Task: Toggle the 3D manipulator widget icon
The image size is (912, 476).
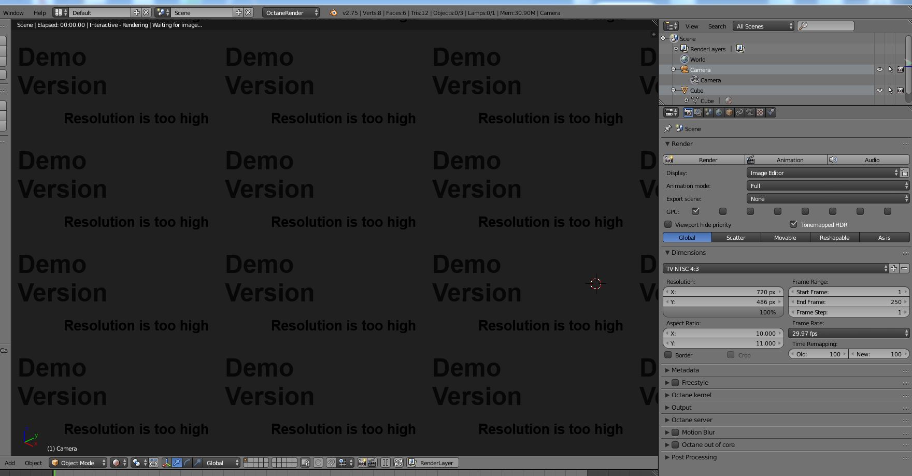Action: pos(166,463)
